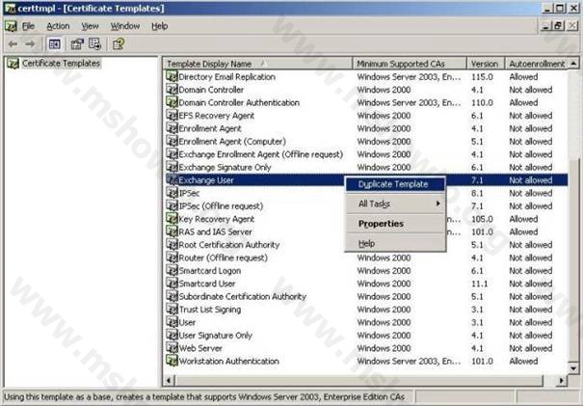This screenshot has width=583, height=406.
Task: Click the Root Certification Authority template icon
Action: pos(172,245)
